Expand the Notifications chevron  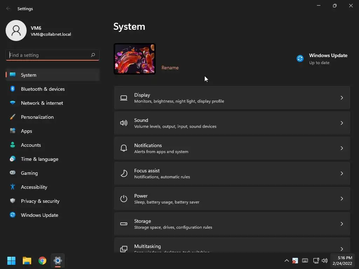(x=341, y=148)
